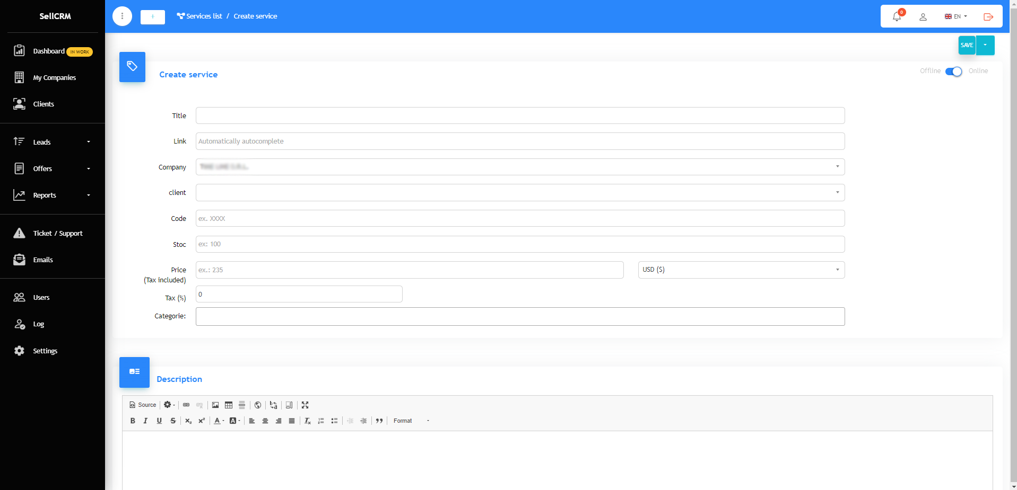Toggle service Offline/Online switch
The height and width of the screenshot is (490, 1017).
tap(953, 72)
